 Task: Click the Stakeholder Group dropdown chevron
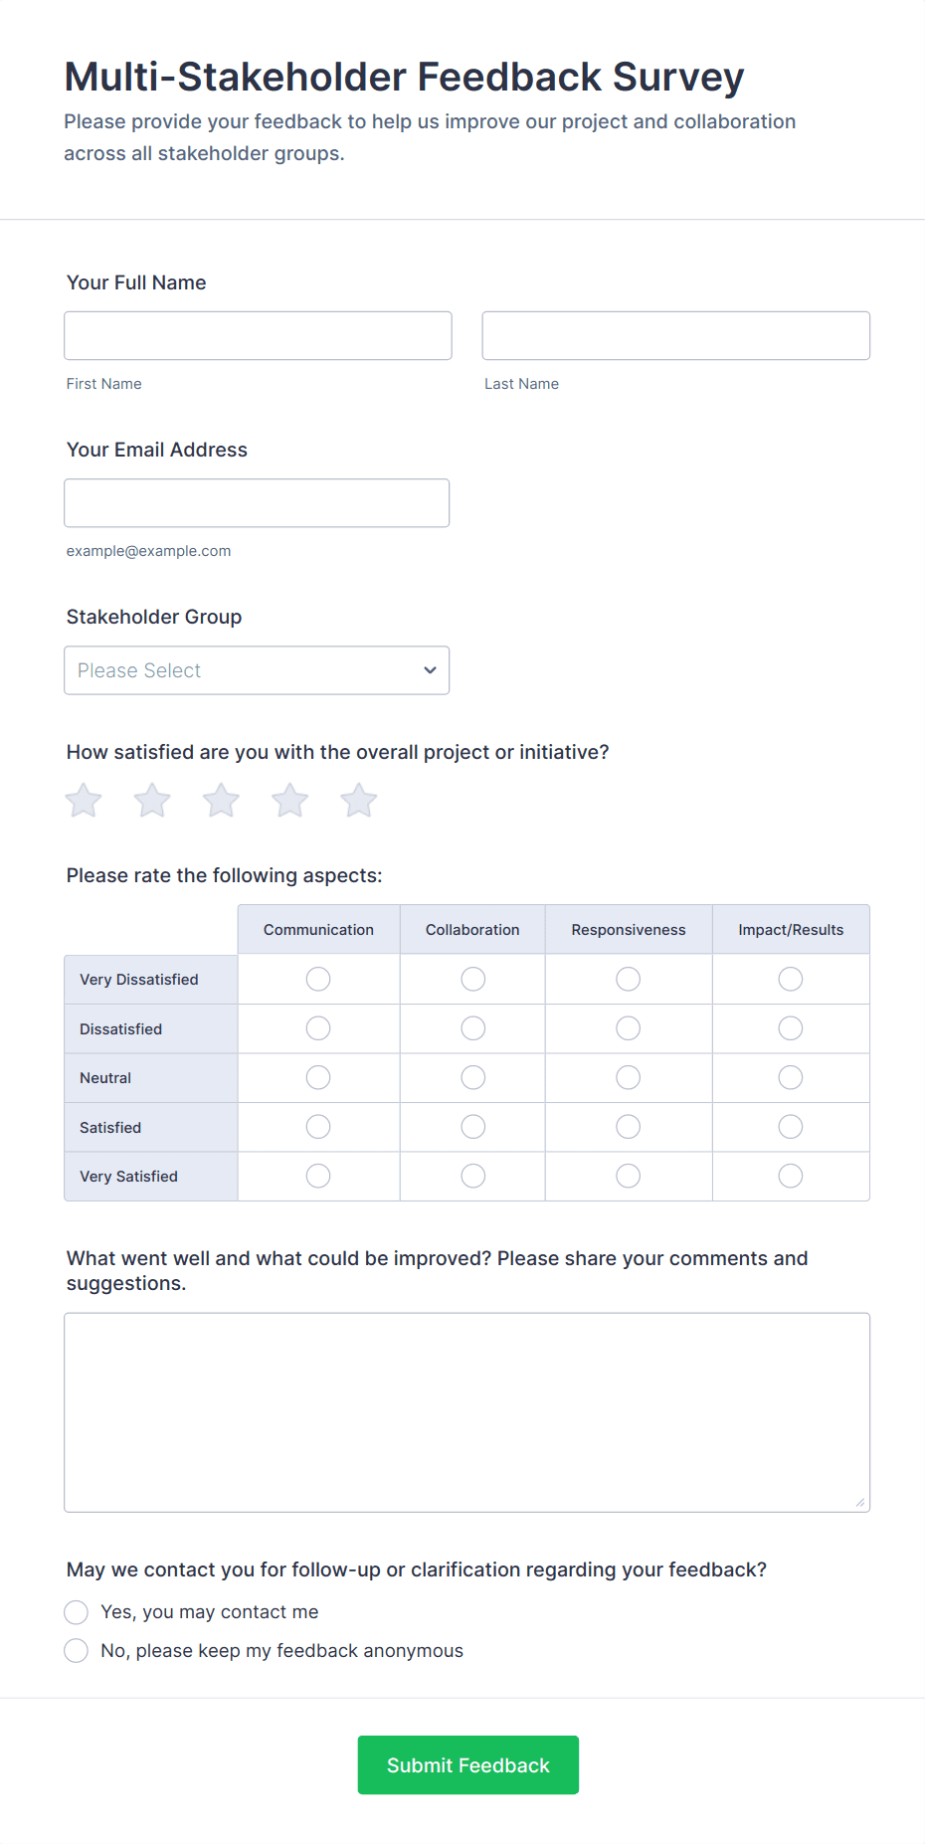[x=430, y=670]
